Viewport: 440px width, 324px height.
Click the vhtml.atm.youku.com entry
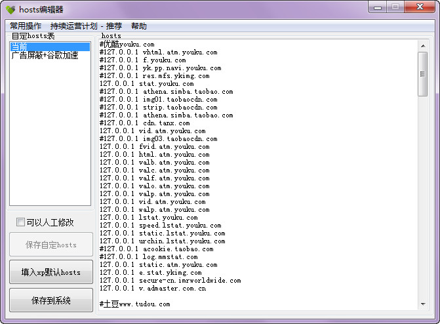point(159,52)
